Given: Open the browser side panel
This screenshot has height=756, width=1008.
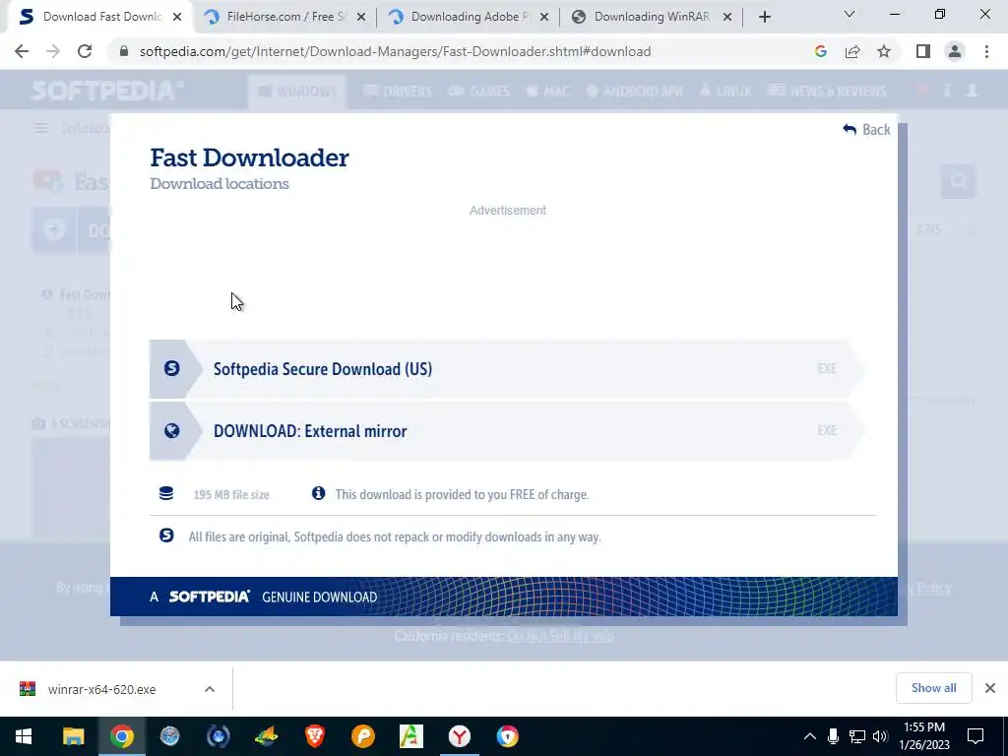Looking at the screenshot, I should [923, 51].
